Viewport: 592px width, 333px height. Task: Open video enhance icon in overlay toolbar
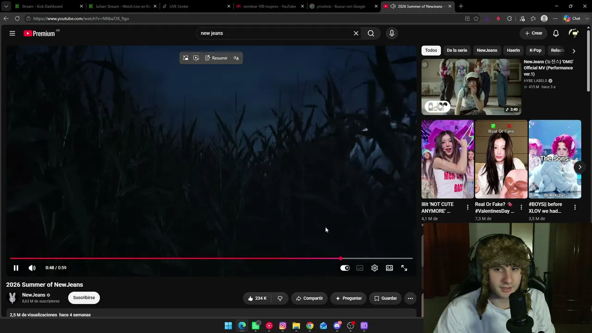pos(196,58)
